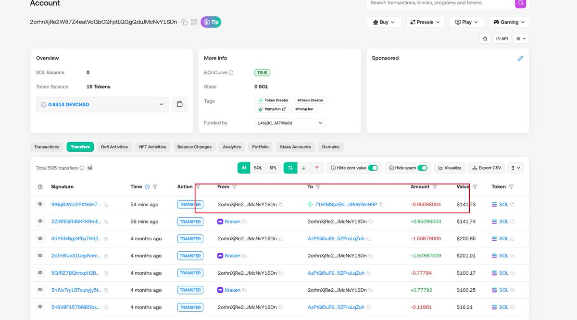577x320 pixels.
Task: Expand the list view options dropdown near API
Action: tap(520, 38)
